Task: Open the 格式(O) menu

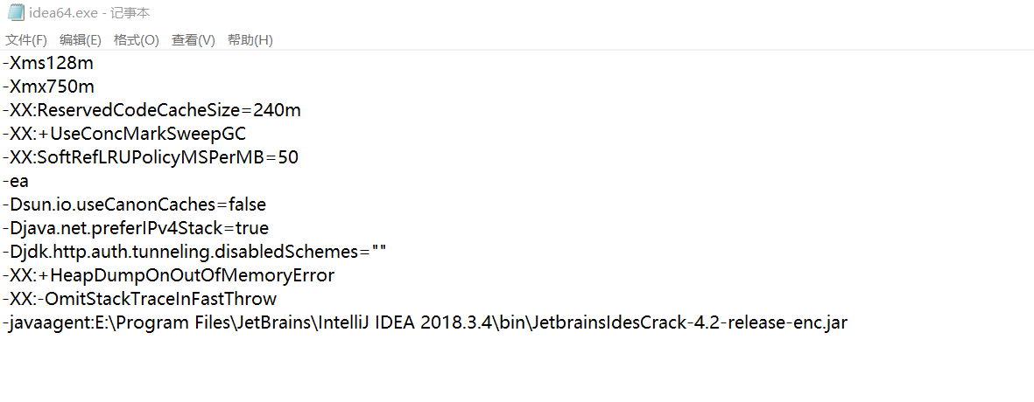Action: (x=136, y=40)
